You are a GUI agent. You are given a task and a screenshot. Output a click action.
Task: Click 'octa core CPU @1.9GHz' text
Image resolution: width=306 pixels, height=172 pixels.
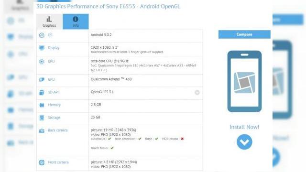109,61
